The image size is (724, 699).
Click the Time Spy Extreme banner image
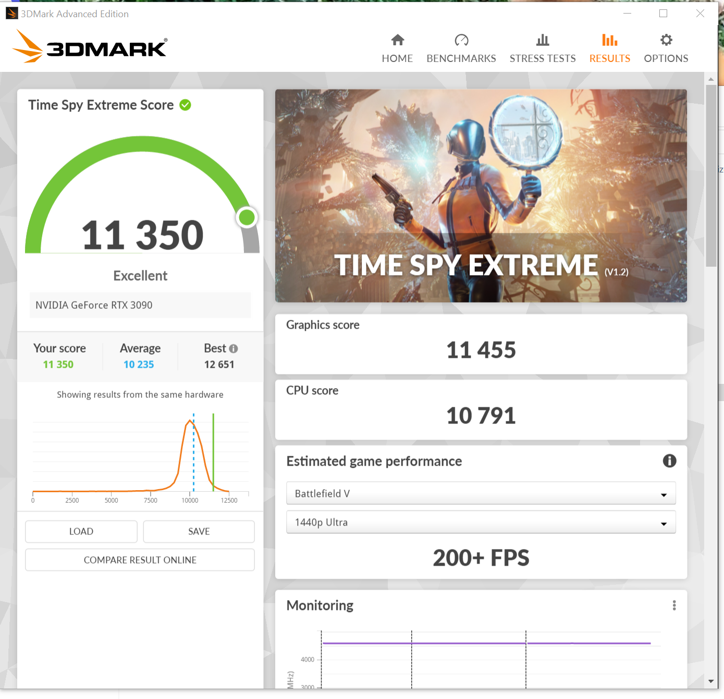[481, 196]
